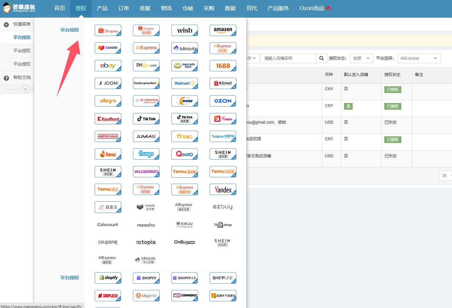The width and height of the screenshot is (452, 308).
Task: Select the Fanno platform logo
Action: click(x=223, y=119)
